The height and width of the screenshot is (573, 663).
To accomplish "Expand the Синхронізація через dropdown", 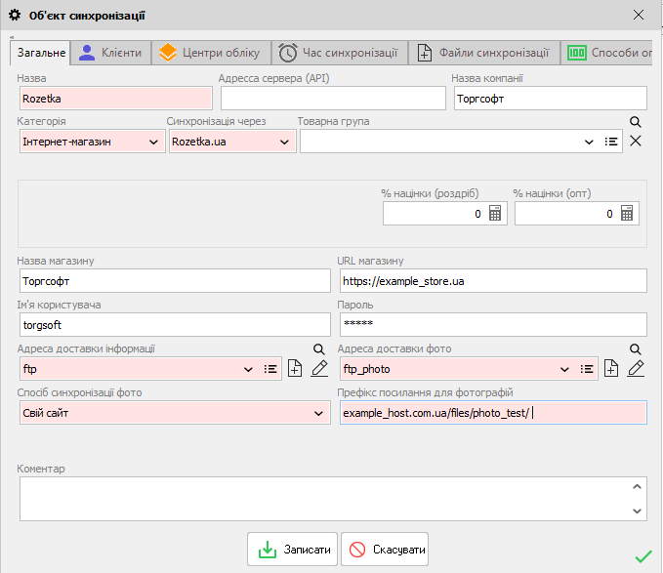I will click(284, 143).
